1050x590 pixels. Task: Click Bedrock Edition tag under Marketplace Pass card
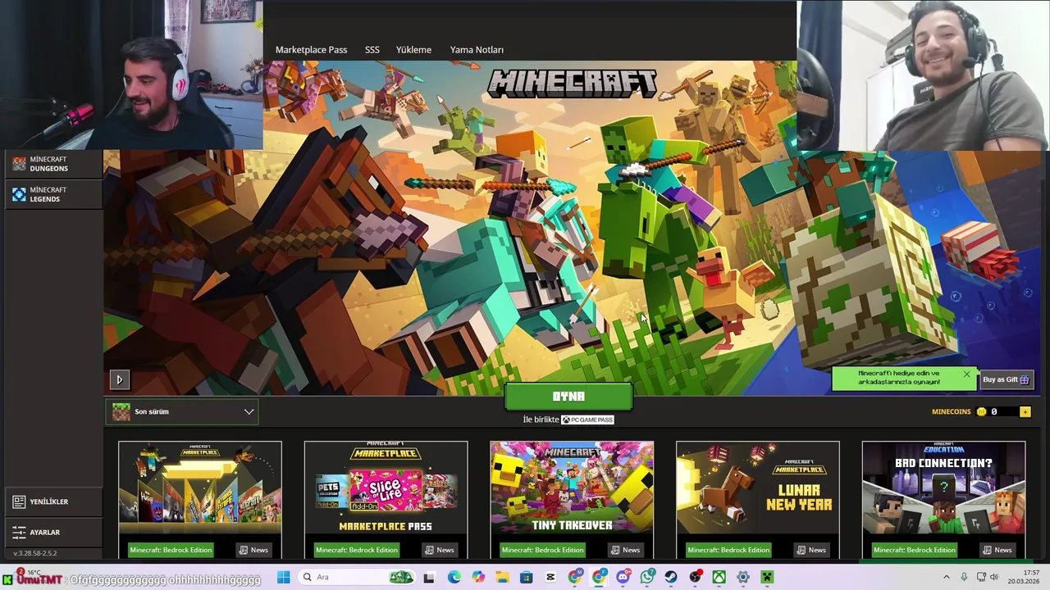pyautogui.click(x=356, y=550)
